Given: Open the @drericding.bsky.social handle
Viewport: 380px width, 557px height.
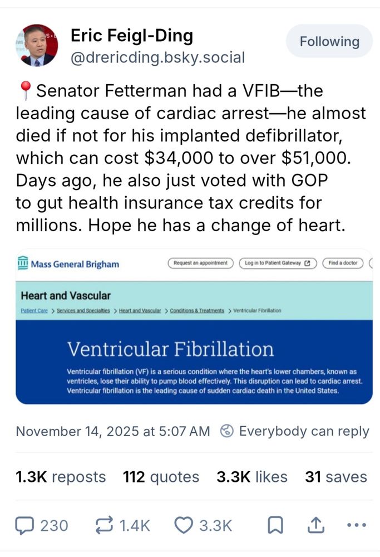Looking at the screenshot, I should click(158, 57).
